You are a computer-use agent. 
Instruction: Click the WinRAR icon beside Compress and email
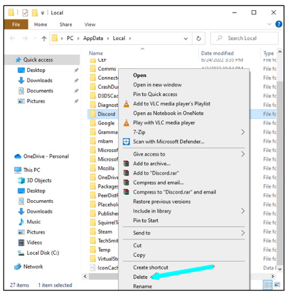126,183
